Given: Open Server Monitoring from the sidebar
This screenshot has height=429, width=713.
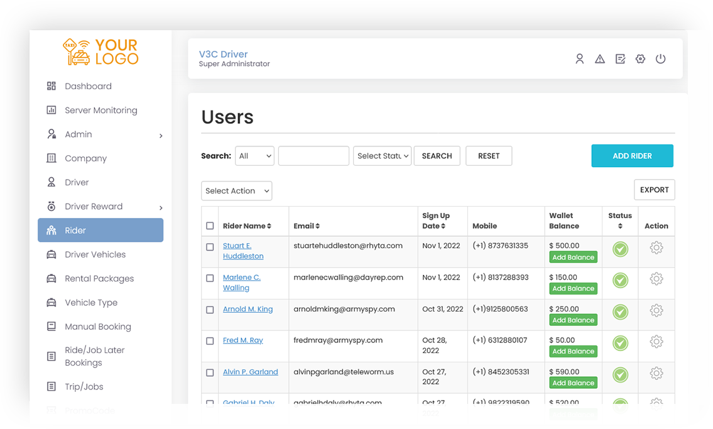Looking at the screenshot, I should point(101,111).
